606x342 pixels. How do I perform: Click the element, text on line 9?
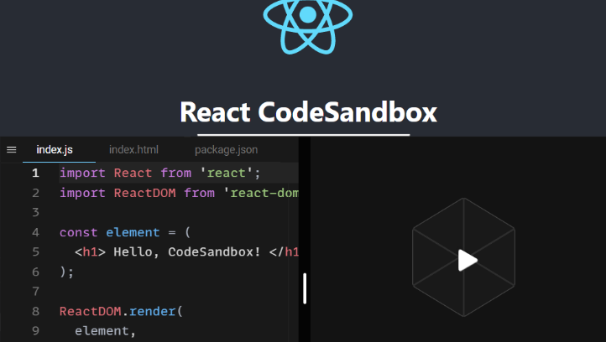click(x=106, y=331)
